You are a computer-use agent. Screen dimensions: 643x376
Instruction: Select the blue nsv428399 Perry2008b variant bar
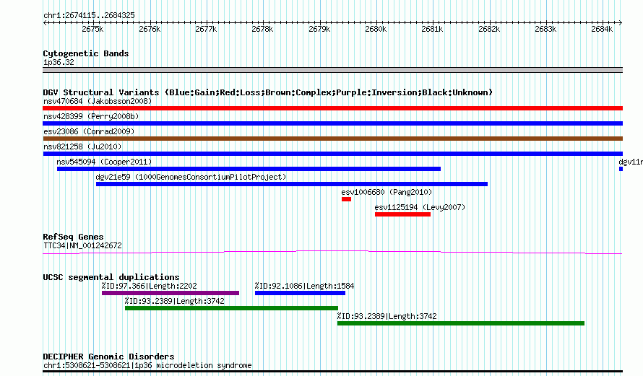(x=332, y=123)
